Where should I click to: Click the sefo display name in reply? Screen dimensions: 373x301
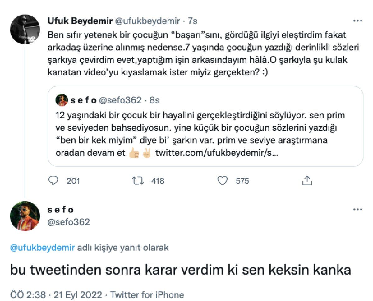[x=60, y=210]
